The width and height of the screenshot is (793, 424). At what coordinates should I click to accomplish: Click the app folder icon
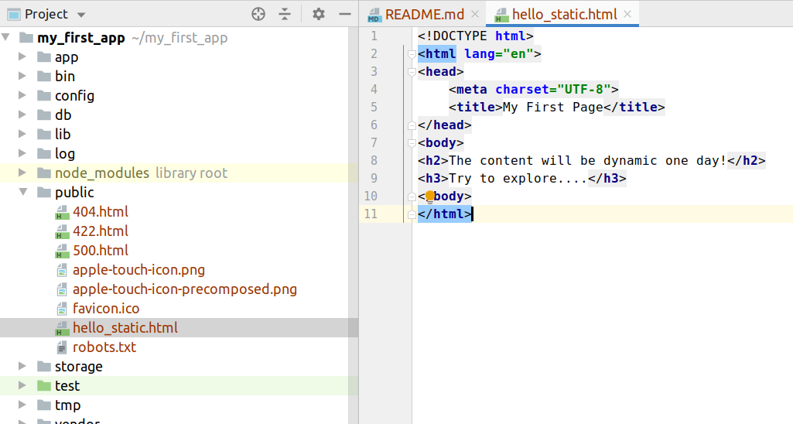44,56
